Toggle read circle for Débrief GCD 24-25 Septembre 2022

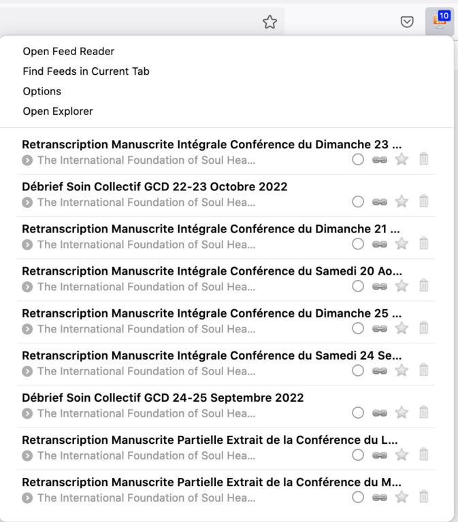point(358,413)
